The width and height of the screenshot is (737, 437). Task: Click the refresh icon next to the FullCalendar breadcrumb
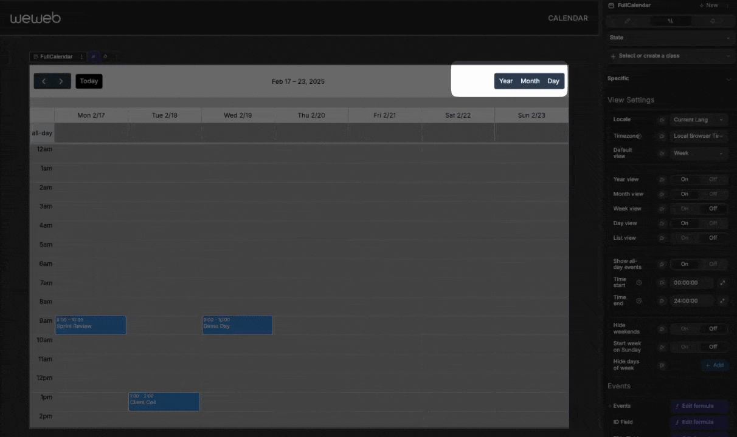coord(105,56)
